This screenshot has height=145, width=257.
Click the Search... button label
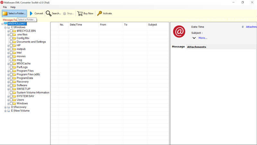coord(57,14)
